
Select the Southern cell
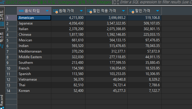pyautogui.click(x=34, y=63)
